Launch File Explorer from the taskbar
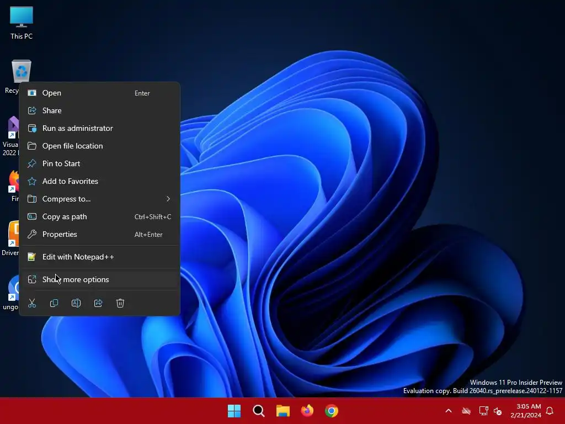 283,411
